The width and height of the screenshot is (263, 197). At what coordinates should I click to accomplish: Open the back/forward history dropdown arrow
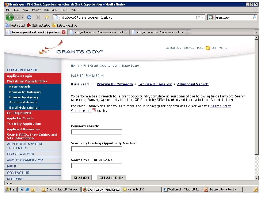tap(22, 18)
